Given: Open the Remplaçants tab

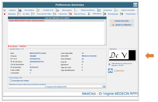Looking at the screenshot, I should pyautogui.click(x=113, y=14).
